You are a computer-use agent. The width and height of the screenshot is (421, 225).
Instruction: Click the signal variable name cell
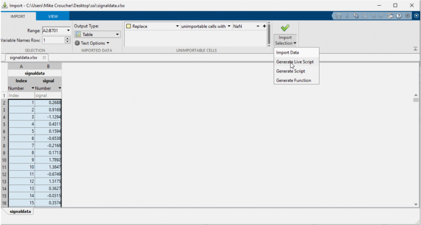click(x=48, y=81)
